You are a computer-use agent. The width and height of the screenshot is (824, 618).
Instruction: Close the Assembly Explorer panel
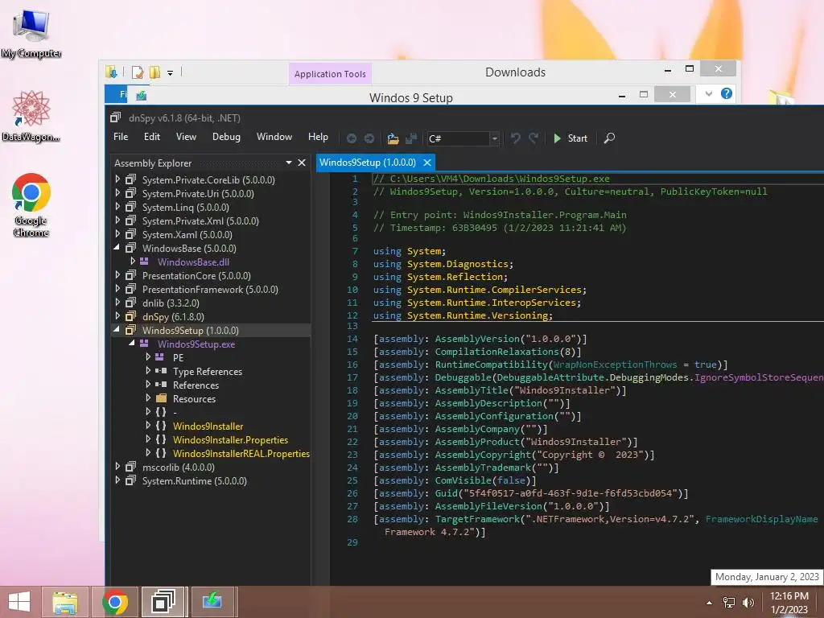coord(302,163)
